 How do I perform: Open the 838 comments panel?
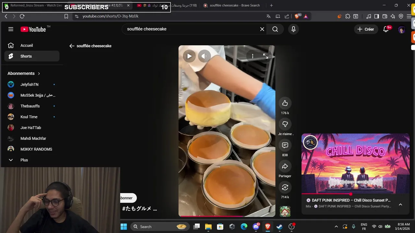[285, 145]
